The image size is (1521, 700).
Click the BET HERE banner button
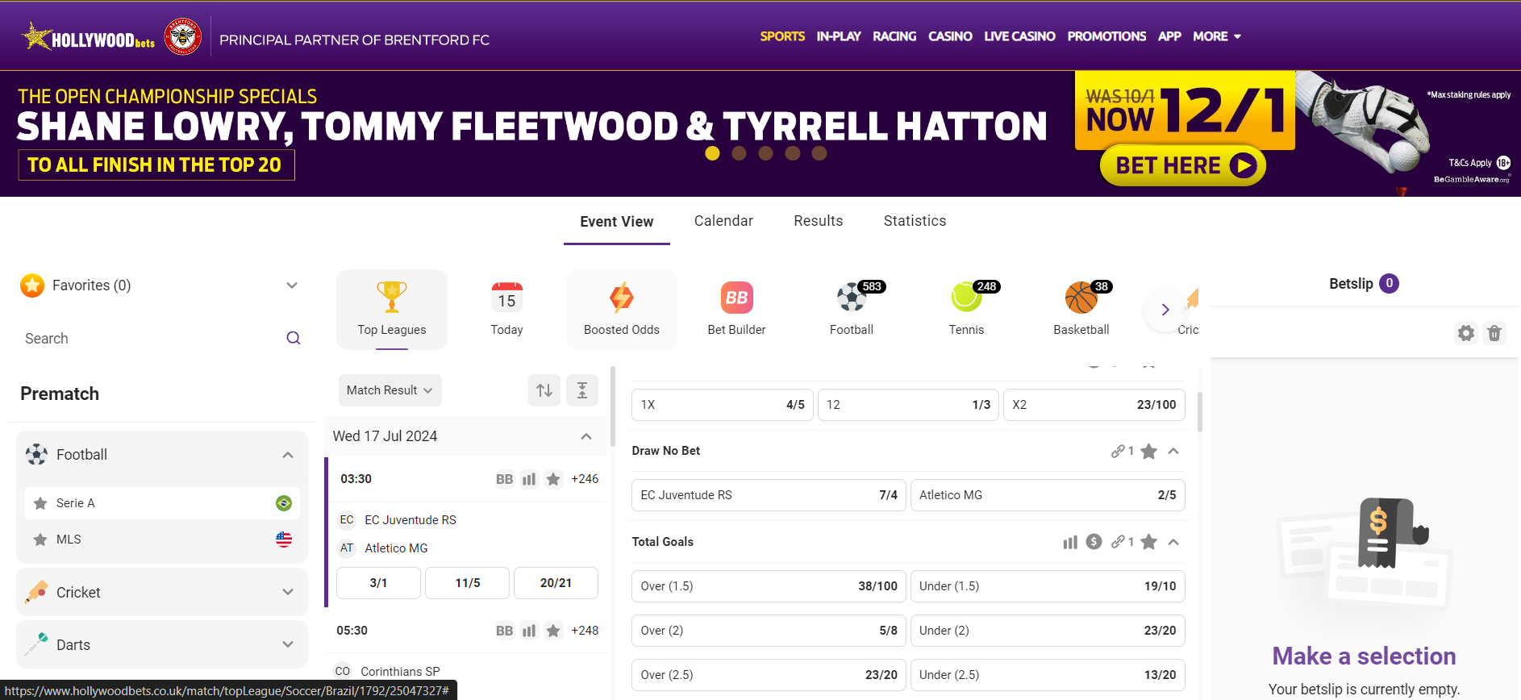[1182, 165]
